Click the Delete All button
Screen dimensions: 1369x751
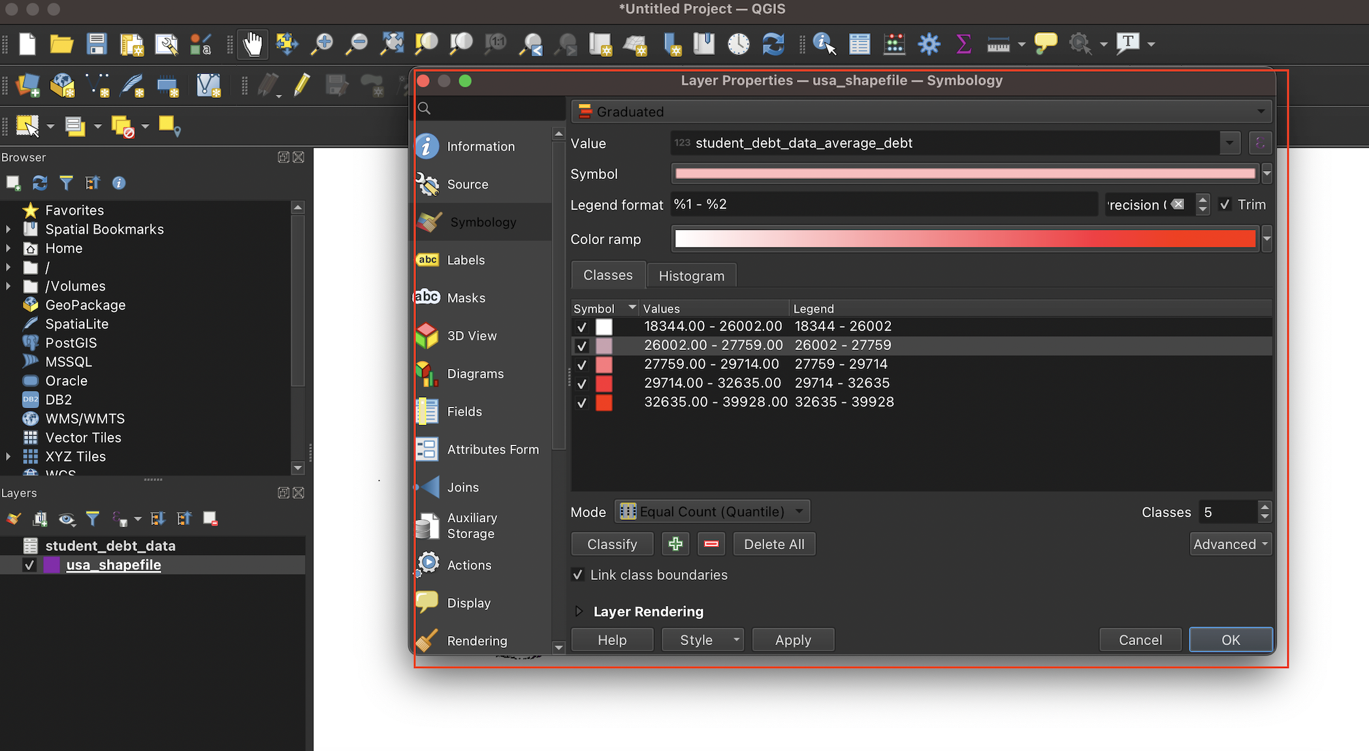pos(774,544)
